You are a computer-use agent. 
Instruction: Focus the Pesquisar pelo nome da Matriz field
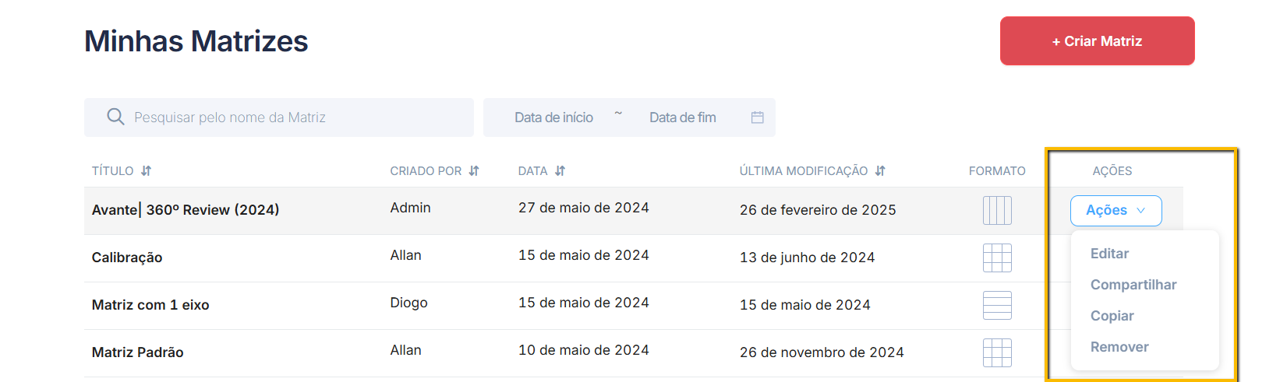pyautogui.click(x=279, y=117)
